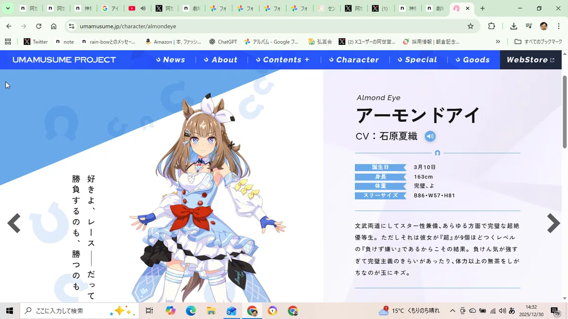568x319 pixels.
Task: Click the browser back arrow
Action: 9,26
